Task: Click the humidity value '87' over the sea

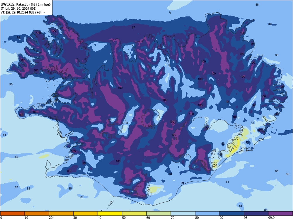Action: (16, 187)
